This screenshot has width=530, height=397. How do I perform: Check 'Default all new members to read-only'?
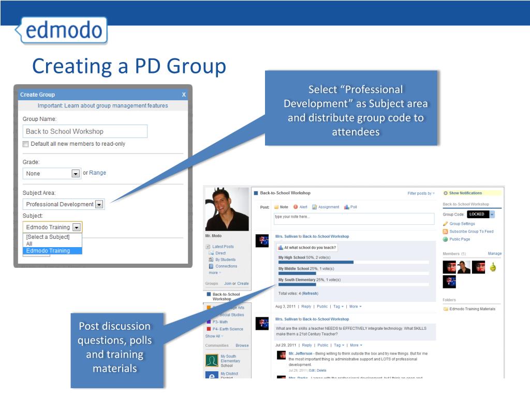click(x=25, y=144)
